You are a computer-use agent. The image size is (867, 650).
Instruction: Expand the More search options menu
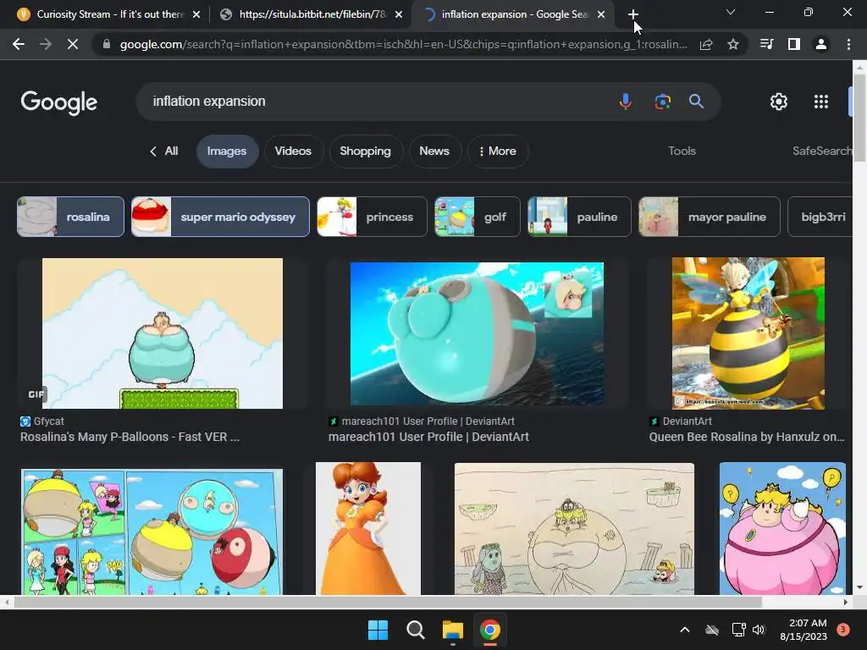click(498, 151)
